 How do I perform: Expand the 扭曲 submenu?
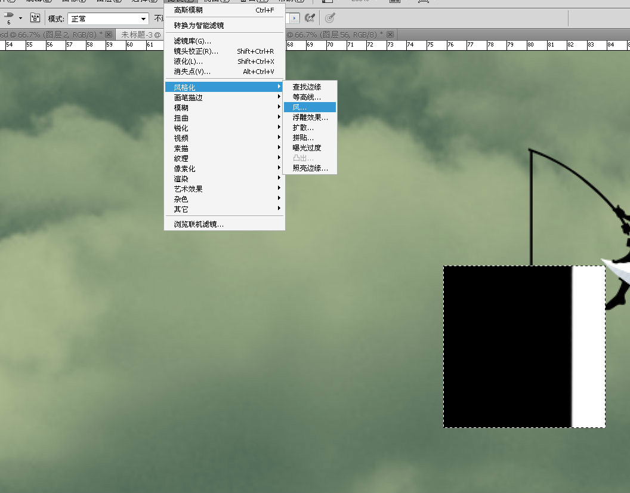pyautogui.click(x=224, y=118)
